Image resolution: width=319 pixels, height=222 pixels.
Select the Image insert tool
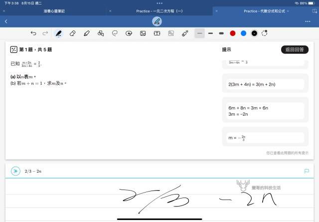pos(143,33)
